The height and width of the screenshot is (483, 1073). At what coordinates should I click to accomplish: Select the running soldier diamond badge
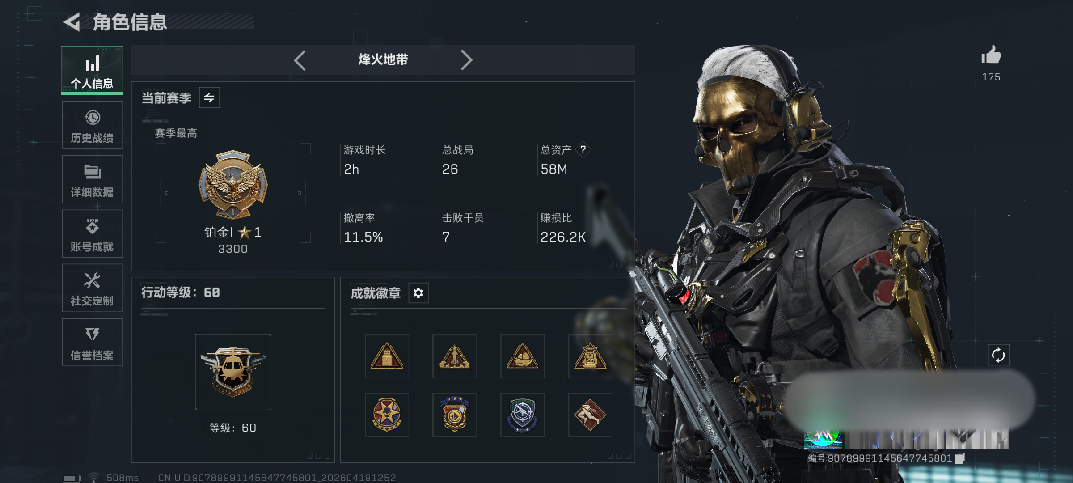point(590,415)
